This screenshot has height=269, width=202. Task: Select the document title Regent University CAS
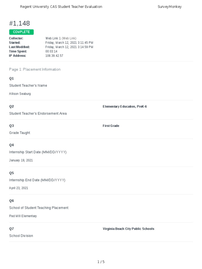pos(61,7)
